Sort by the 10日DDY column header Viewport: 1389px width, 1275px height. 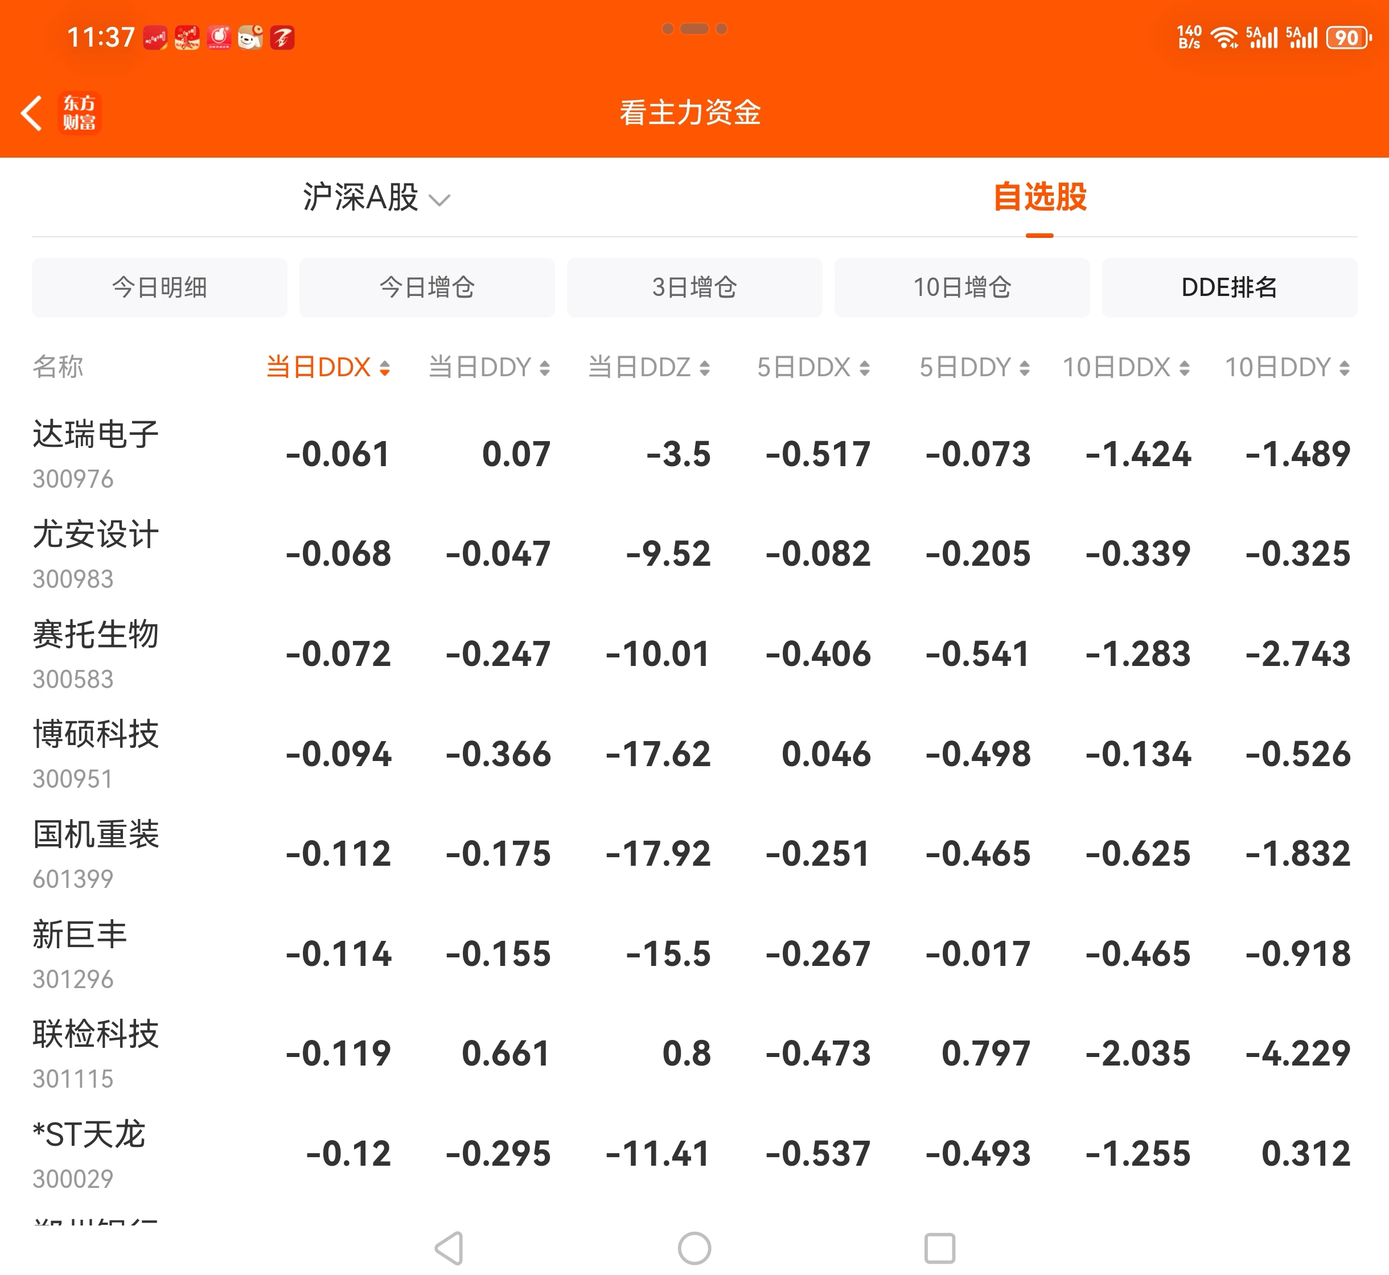(1287, 367)
